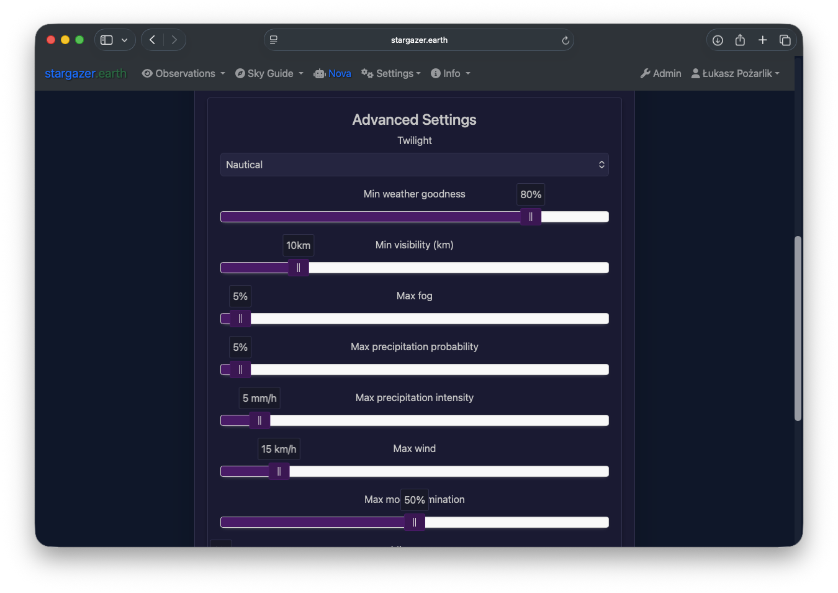Viewport: 838px width, 593px height.
Task: Click the Max fog label
Action: pyautogui.click(x=415, y=296)
